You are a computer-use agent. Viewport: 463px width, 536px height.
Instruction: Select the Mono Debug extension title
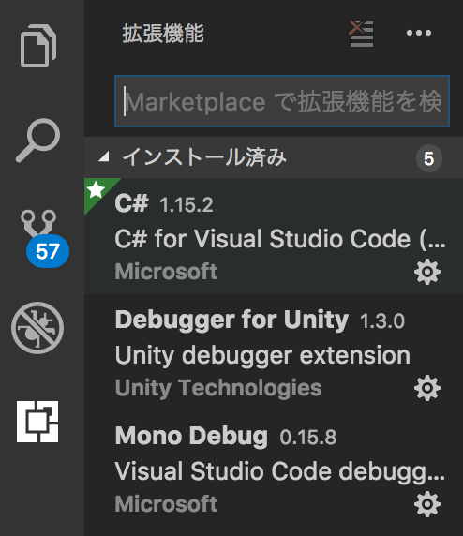point(191,436)
